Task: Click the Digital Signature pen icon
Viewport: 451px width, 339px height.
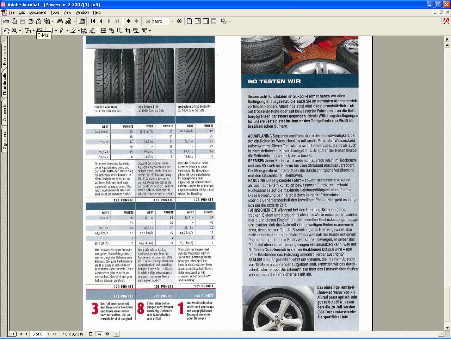Action: pos(92,31)
